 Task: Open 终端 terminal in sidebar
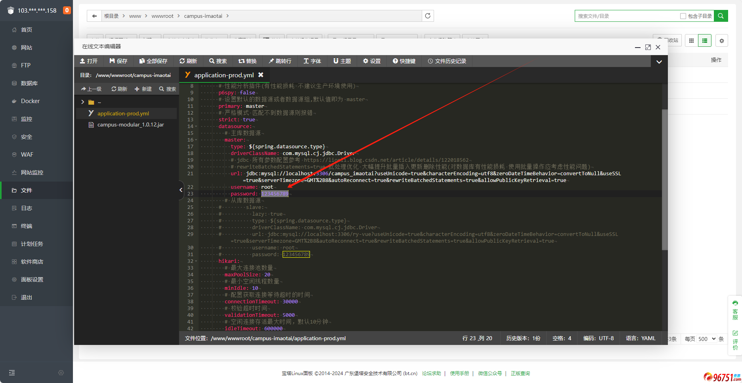point(36,226)
